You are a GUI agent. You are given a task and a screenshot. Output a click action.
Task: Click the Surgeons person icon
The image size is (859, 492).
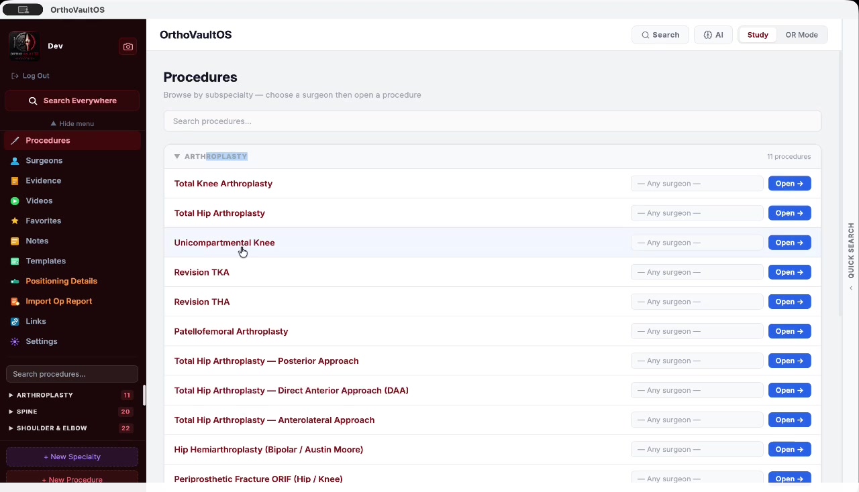(x=15, y=161)
